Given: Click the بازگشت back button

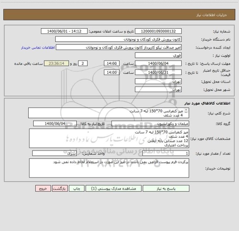Looking at the screenshot, I should click(60, 188).
